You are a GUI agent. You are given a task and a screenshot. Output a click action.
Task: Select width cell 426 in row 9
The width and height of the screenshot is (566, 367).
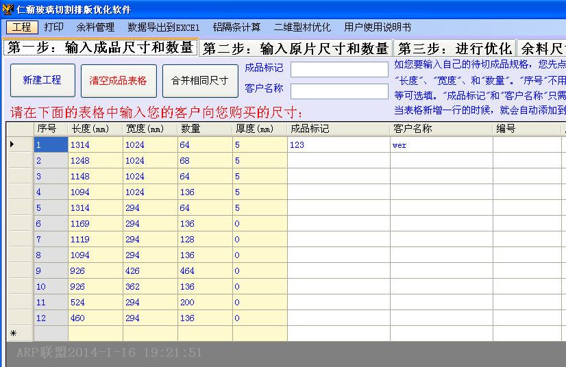(150, 270)
